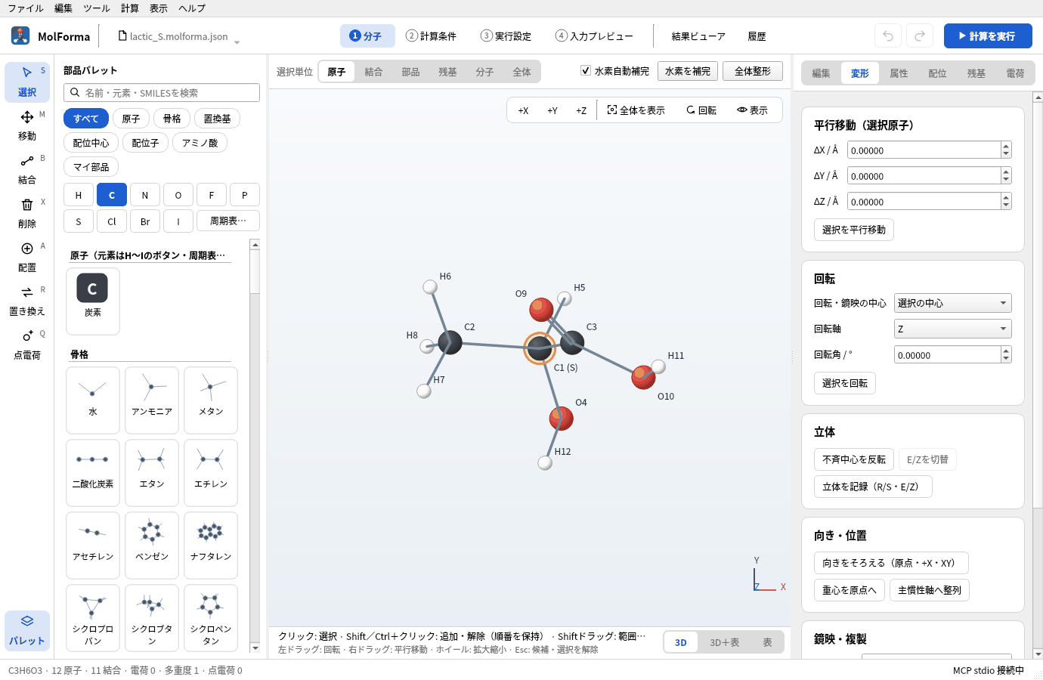Activate the 点電荷 point charge tool

[x=27, y=345]
